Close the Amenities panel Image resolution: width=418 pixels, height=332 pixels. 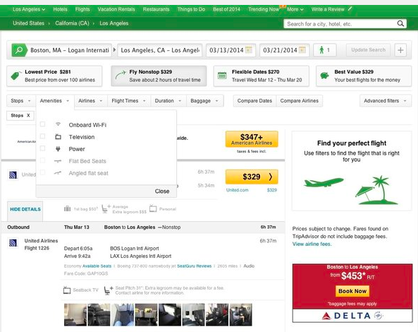tap(162, 191)
